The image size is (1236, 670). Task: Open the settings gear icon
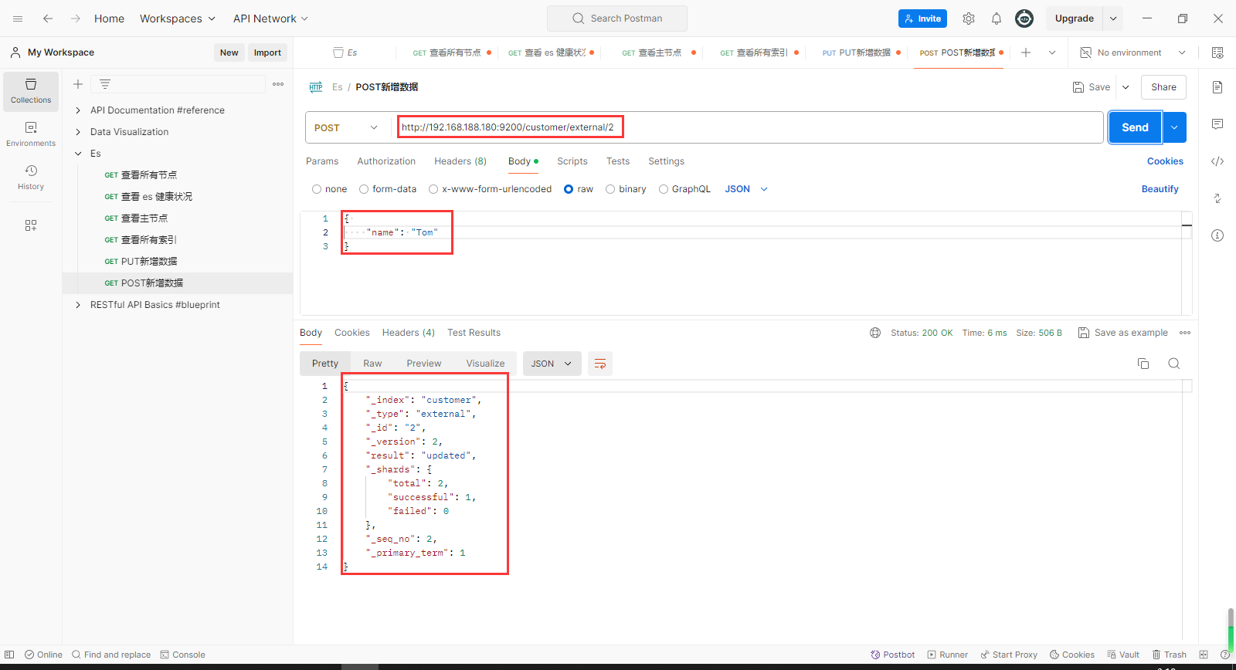969,19
